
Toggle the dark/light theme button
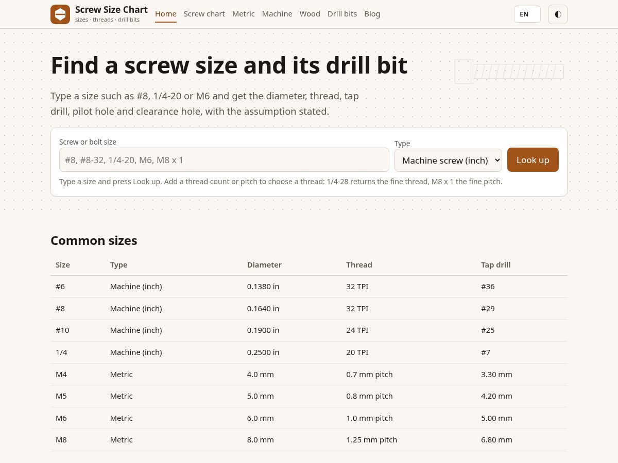pyautogui.click(x=558, y=14)
